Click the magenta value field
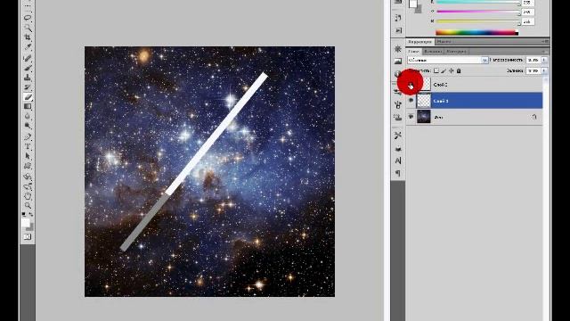This screenshot has height=321, width=570. 527,12
